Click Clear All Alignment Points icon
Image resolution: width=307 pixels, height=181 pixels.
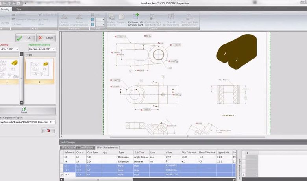171,17
